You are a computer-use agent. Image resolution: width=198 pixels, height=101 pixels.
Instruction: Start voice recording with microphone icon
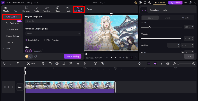[139, 64]
